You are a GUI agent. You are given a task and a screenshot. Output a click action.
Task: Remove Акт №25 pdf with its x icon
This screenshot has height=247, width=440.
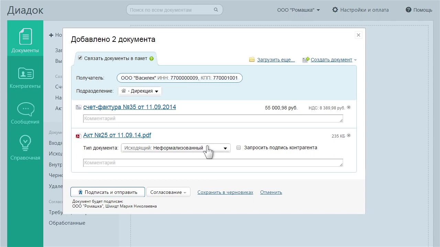[x=349, y=136]
